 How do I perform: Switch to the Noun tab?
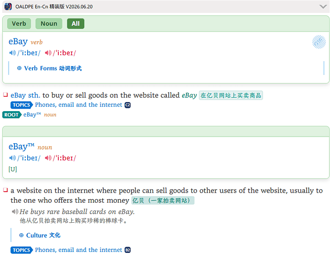pyautogui.click(x=49, y=23)
